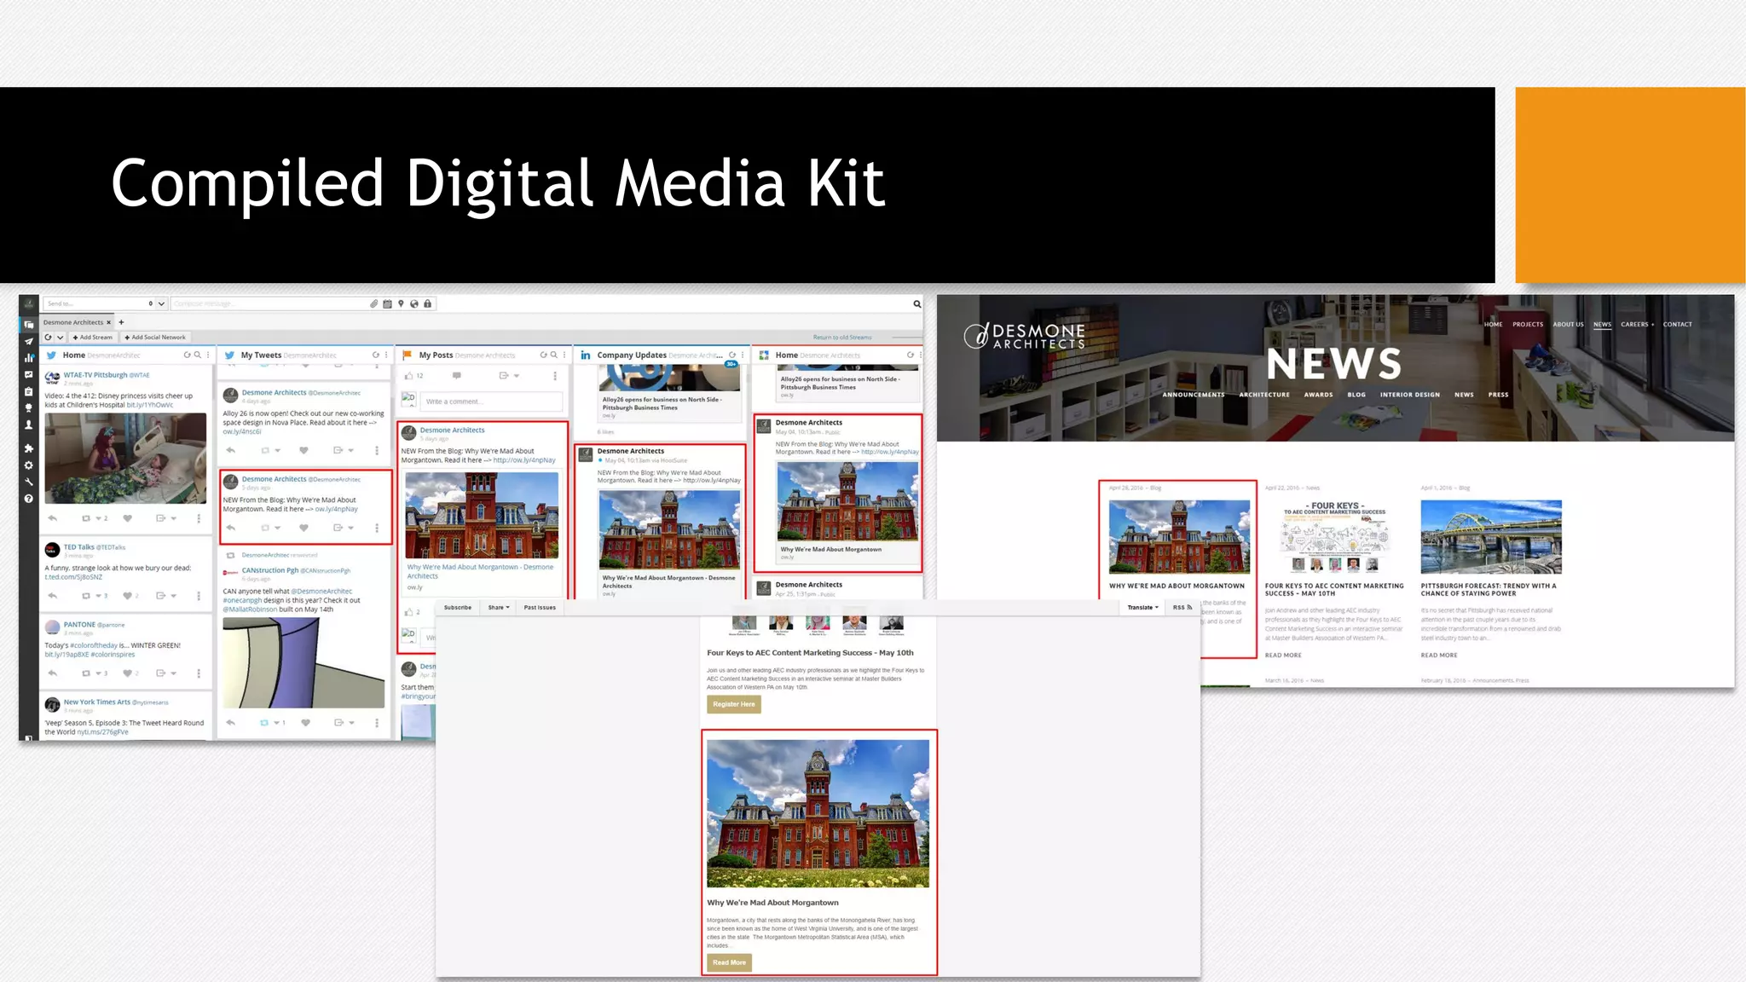
Task: Click in the Compose message field
Action: [x=269, y=304]
